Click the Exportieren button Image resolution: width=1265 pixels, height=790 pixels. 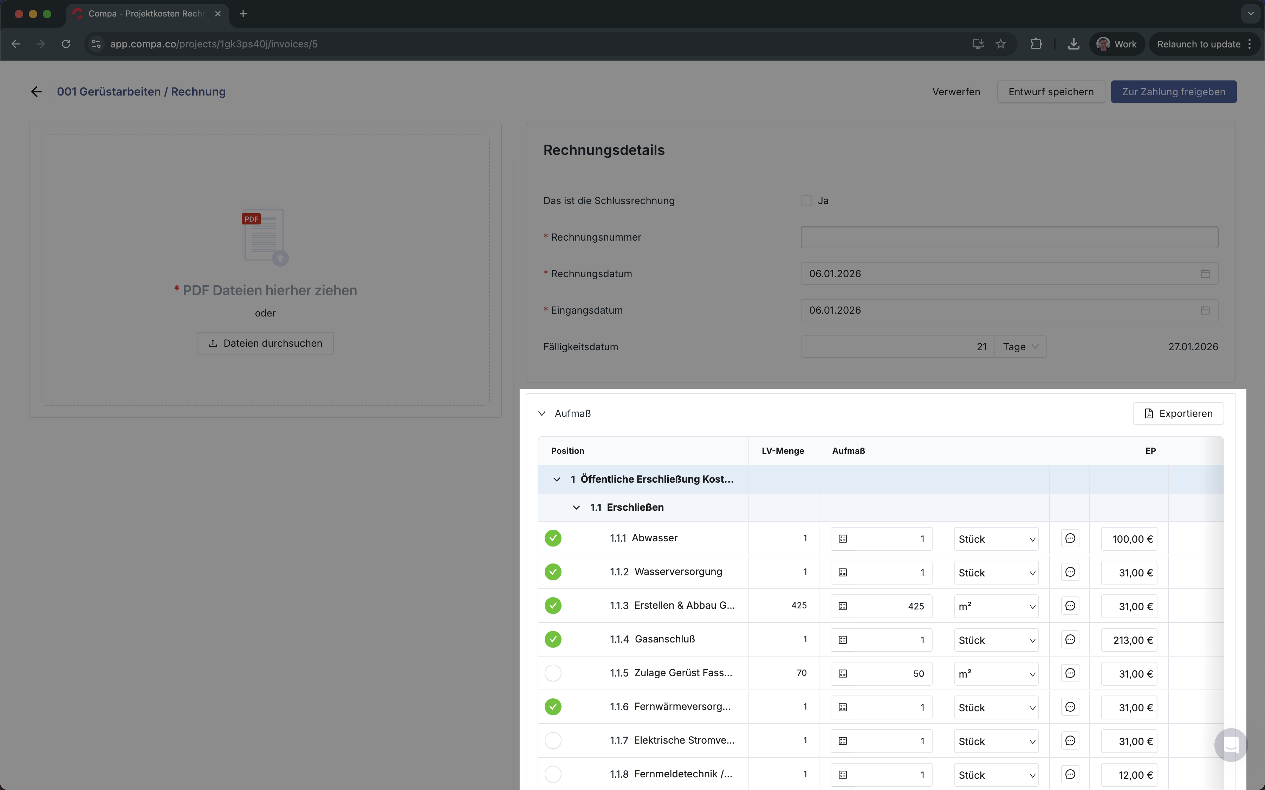(x=1178, y=413)
